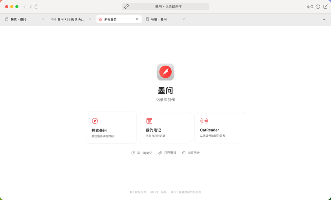Go back with the back arrow
Viewport: 331px width, 200px height.
(25, 6)
